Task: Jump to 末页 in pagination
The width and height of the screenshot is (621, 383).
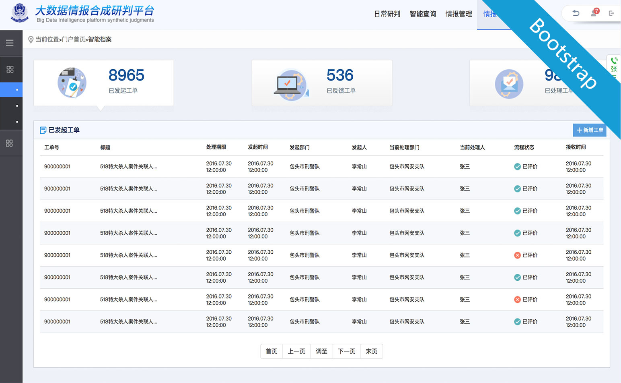Action: (x=372, y=351)
